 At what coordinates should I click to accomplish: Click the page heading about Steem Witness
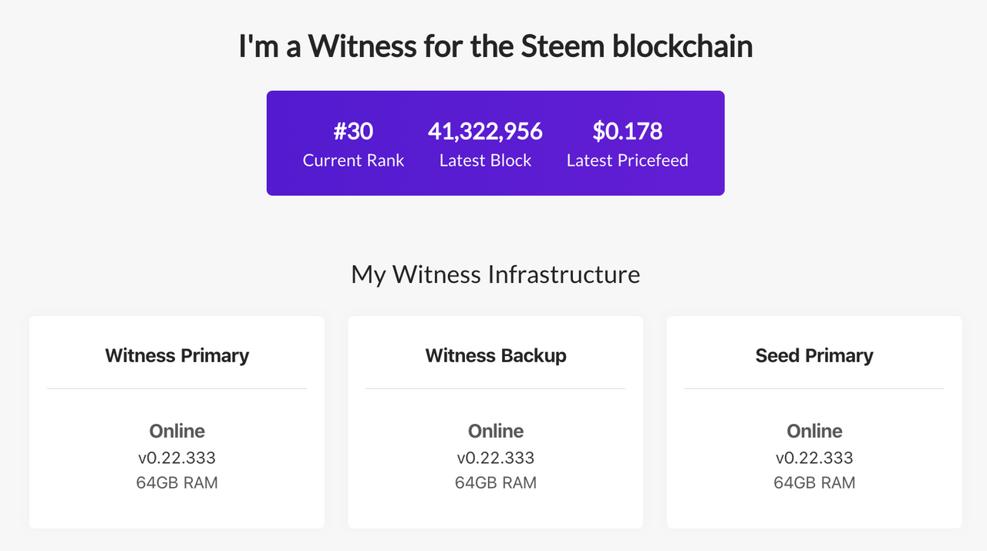[495, 47]
